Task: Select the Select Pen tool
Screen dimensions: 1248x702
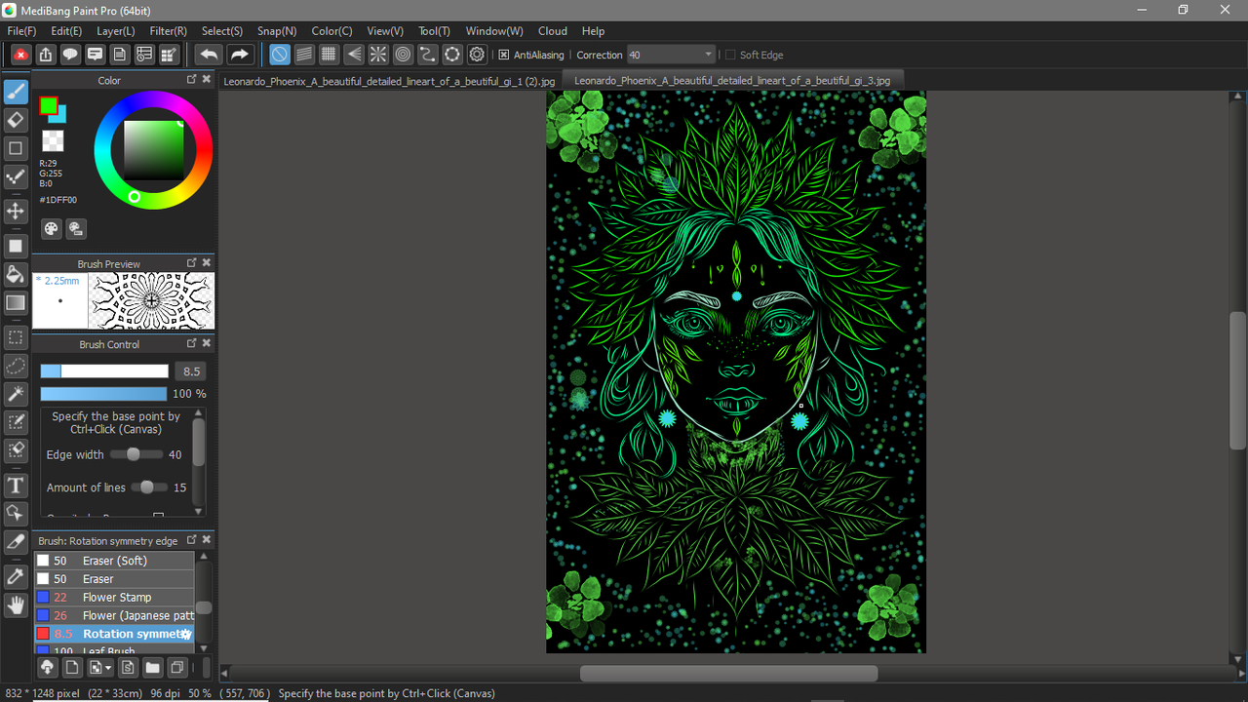Action: pos(16,422)
